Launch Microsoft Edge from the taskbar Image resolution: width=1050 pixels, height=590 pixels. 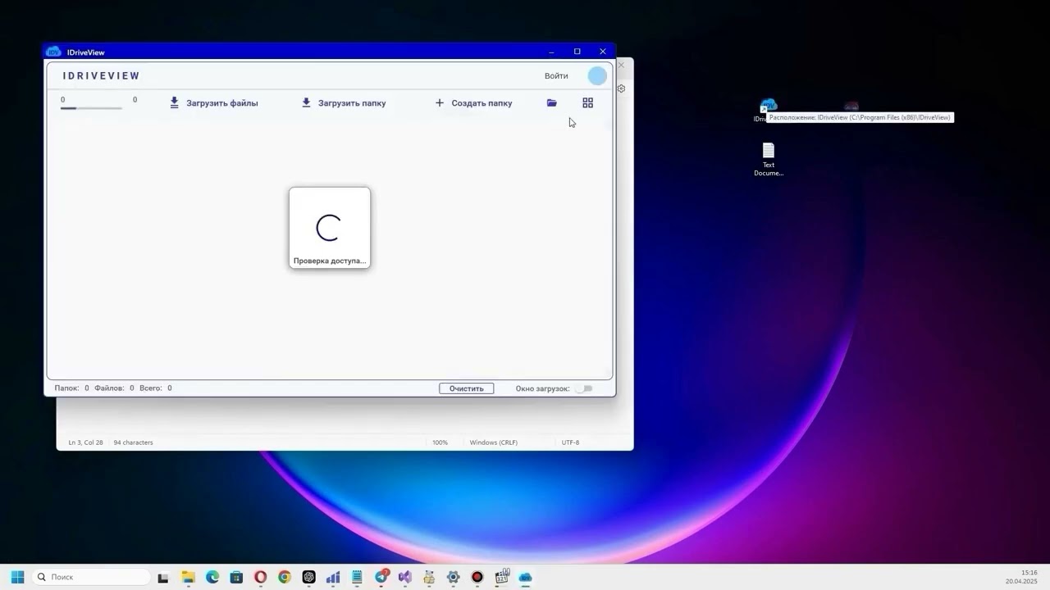[x=212, y=577]
